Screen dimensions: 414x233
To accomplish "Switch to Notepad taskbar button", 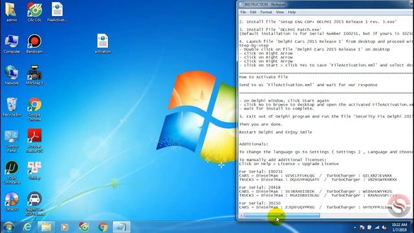I will 122,227.
